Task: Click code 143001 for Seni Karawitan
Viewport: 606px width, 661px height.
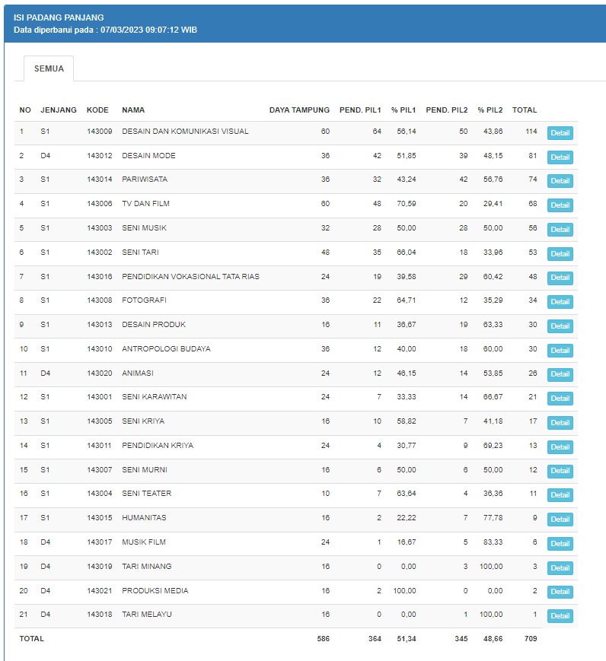Action: click(x=100, y=397)
